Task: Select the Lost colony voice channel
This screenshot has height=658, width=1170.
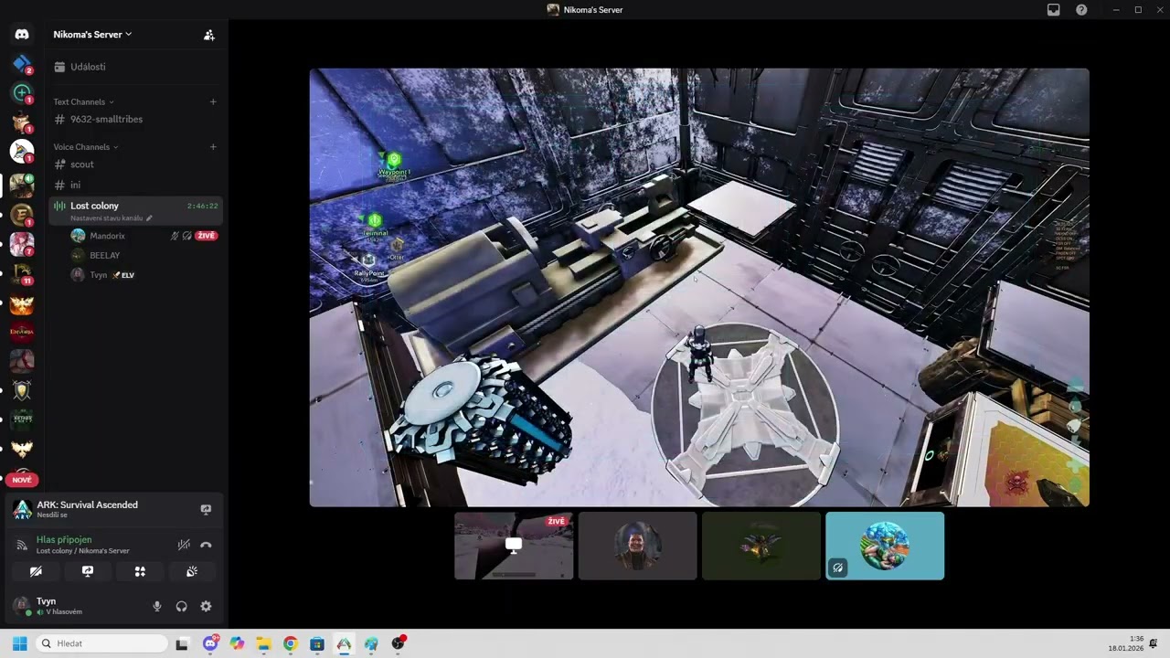Action: (135, 210)
